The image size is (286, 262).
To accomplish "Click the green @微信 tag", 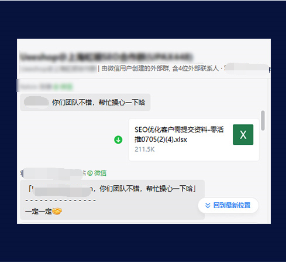I will [97, 173].
